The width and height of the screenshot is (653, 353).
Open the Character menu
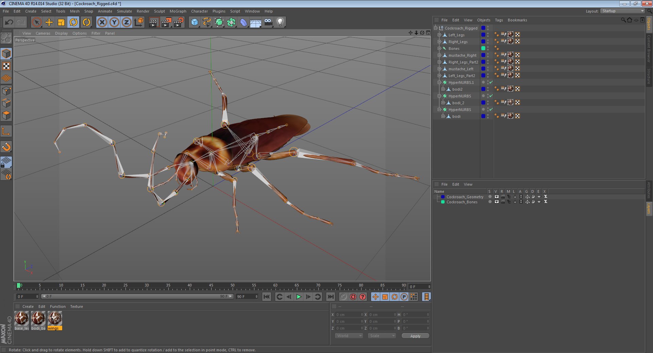tap(199, 11)
